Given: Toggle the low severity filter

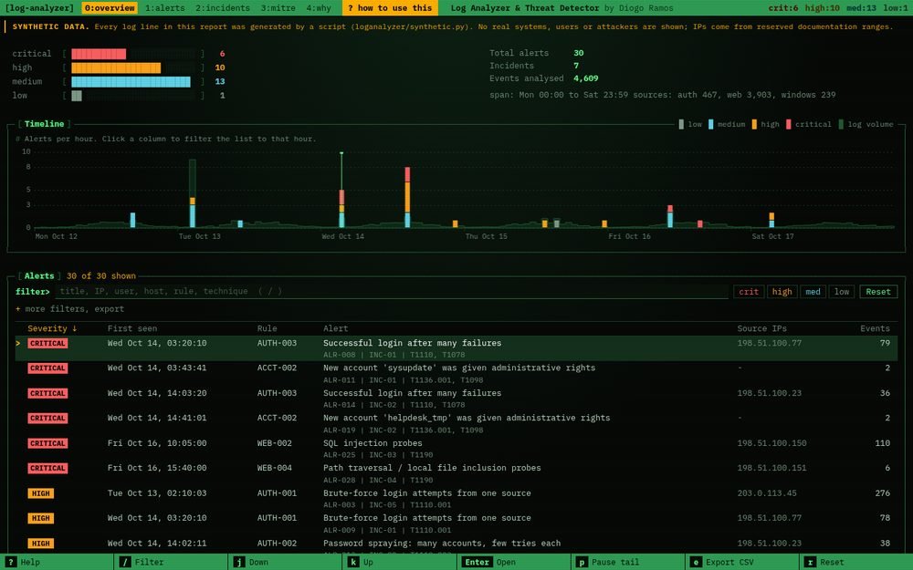Looking at the screenshot, I should coord(842,292).
